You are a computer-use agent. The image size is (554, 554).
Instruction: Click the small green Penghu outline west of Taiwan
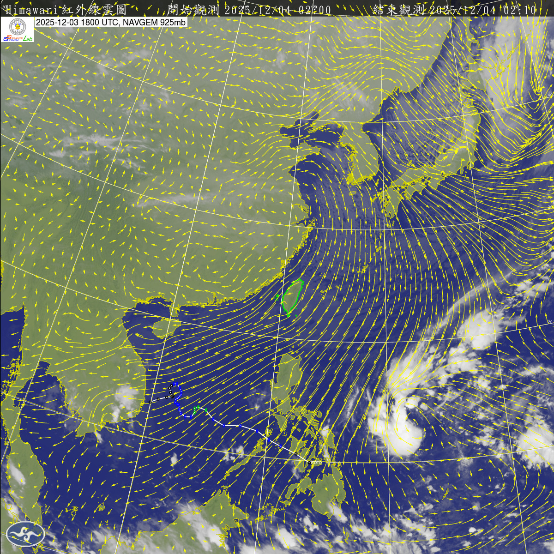point(277,298)
